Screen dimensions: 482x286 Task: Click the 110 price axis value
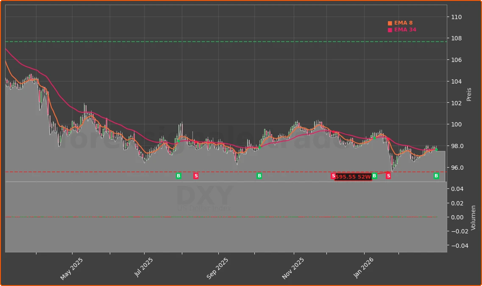pyautogui.click(x=456, y=17)
